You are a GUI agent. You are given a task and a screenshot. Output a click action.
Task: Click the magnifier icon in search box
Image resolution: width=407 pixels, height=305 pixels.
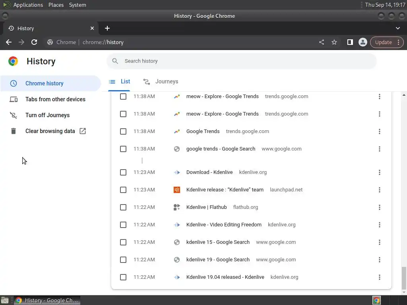[115, 61]
